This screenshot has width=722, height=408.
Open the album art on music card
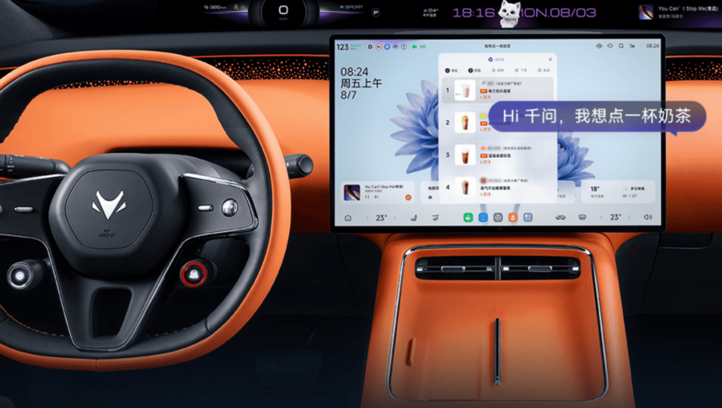pyautogui.click(x=352, y=192)
